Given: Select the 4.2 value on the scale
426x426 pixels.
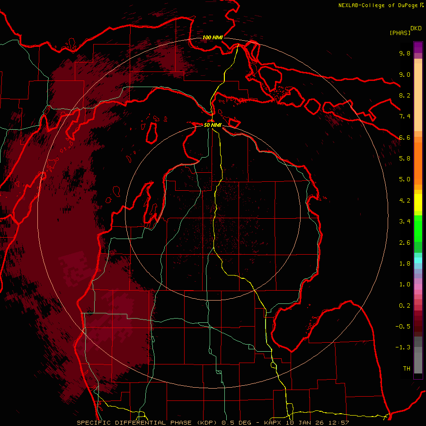Looking at the screenshot, I should 405,201.
